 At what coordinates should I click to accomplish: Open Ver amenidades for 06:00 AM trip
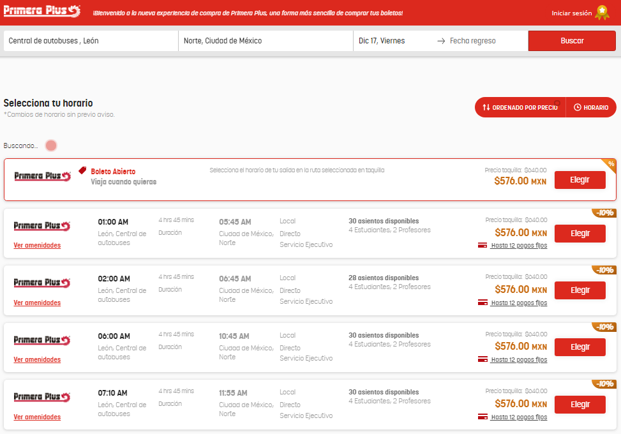(37, 359)
